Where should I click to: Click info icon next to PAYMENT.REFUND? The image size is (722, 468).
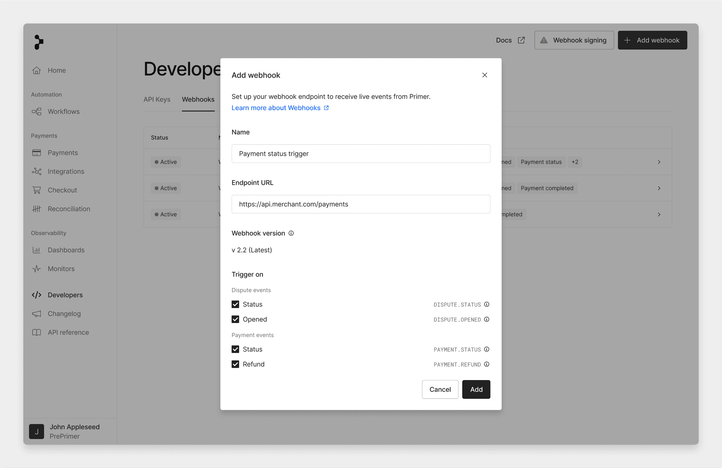(x=487, y=364)
